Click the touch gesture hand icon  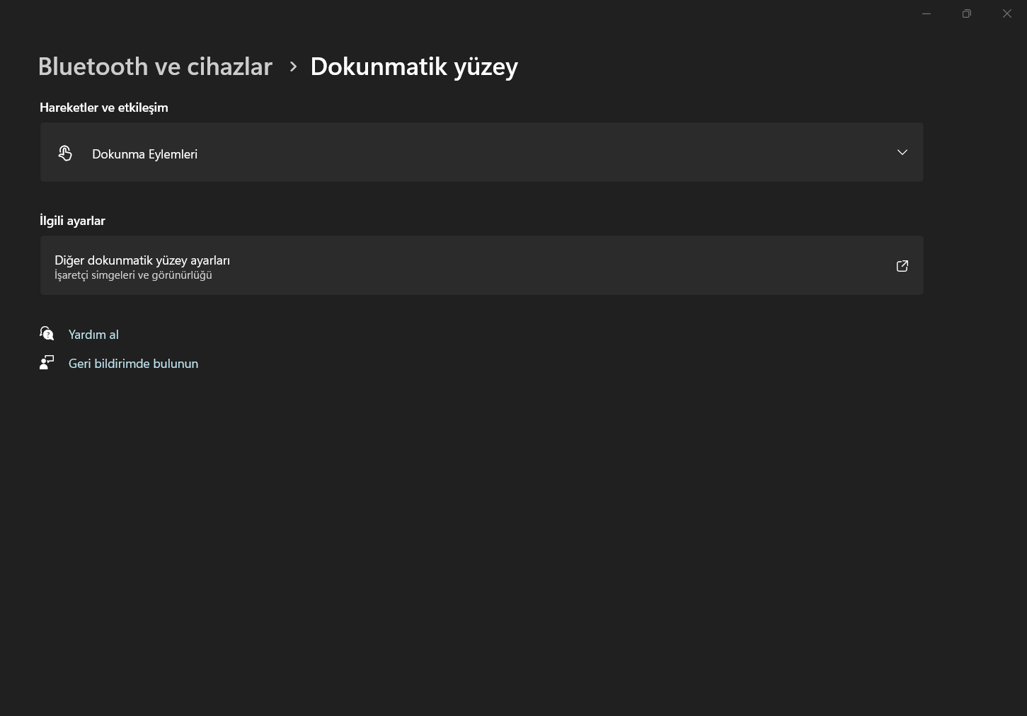click(x=65, y=153)
